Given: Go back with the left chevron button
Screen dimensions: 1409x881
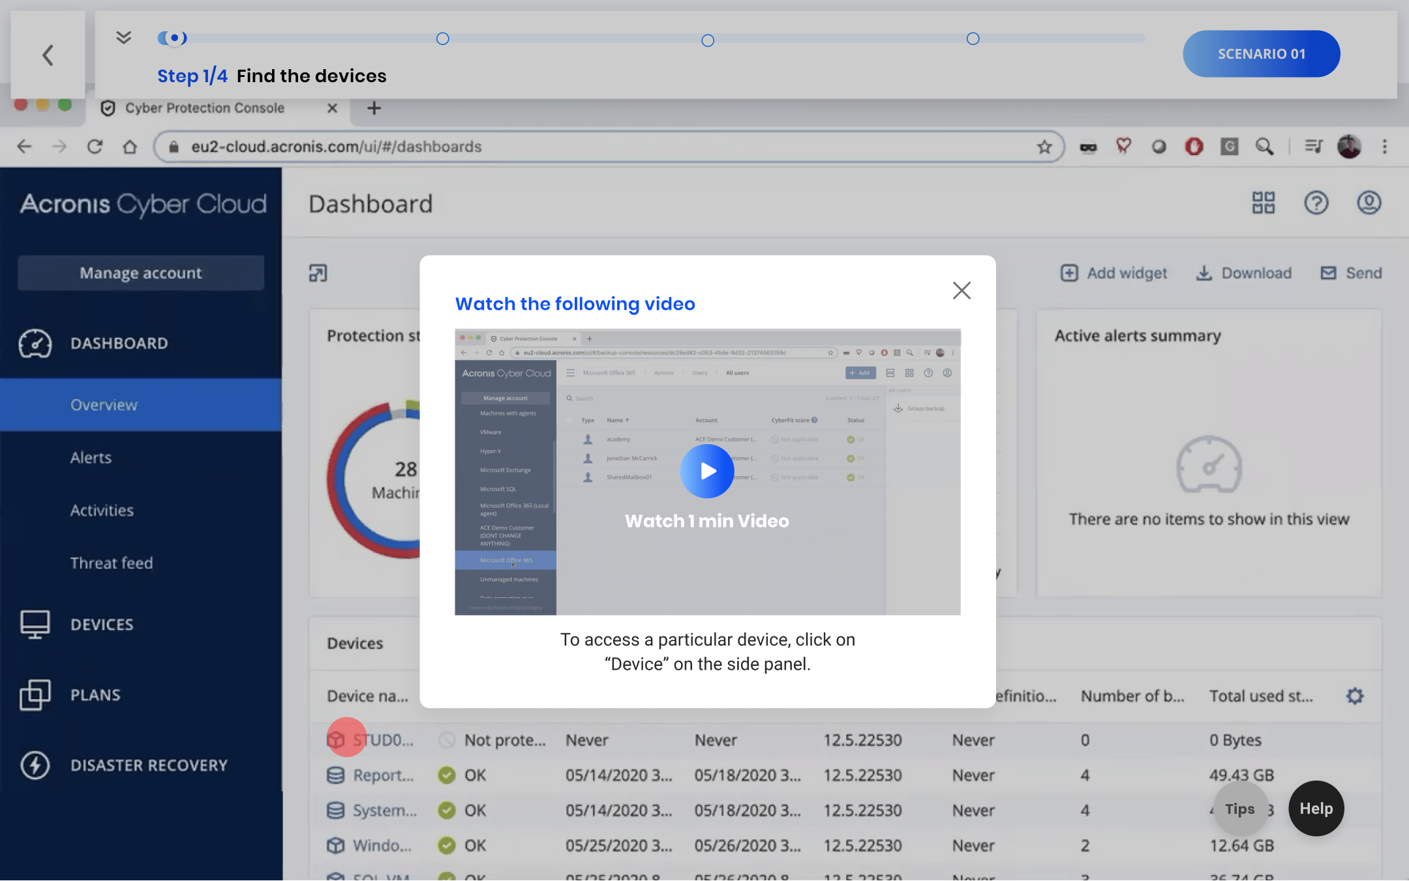Looking at the screenshot, I should [x=48, y=55].
